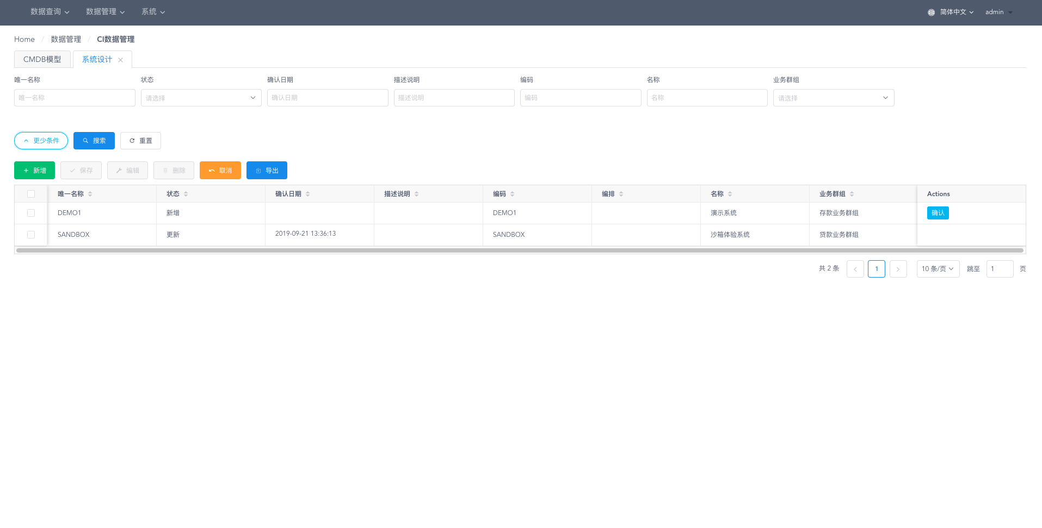Screen dimensions: 1042x528
Task: Click the globe language icon
Action: [931, 12]
